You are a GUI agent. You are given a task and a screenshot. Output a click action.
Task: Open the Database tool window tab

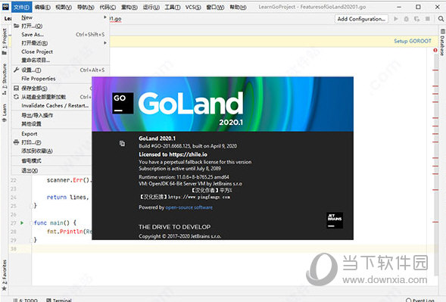(442, 42)
